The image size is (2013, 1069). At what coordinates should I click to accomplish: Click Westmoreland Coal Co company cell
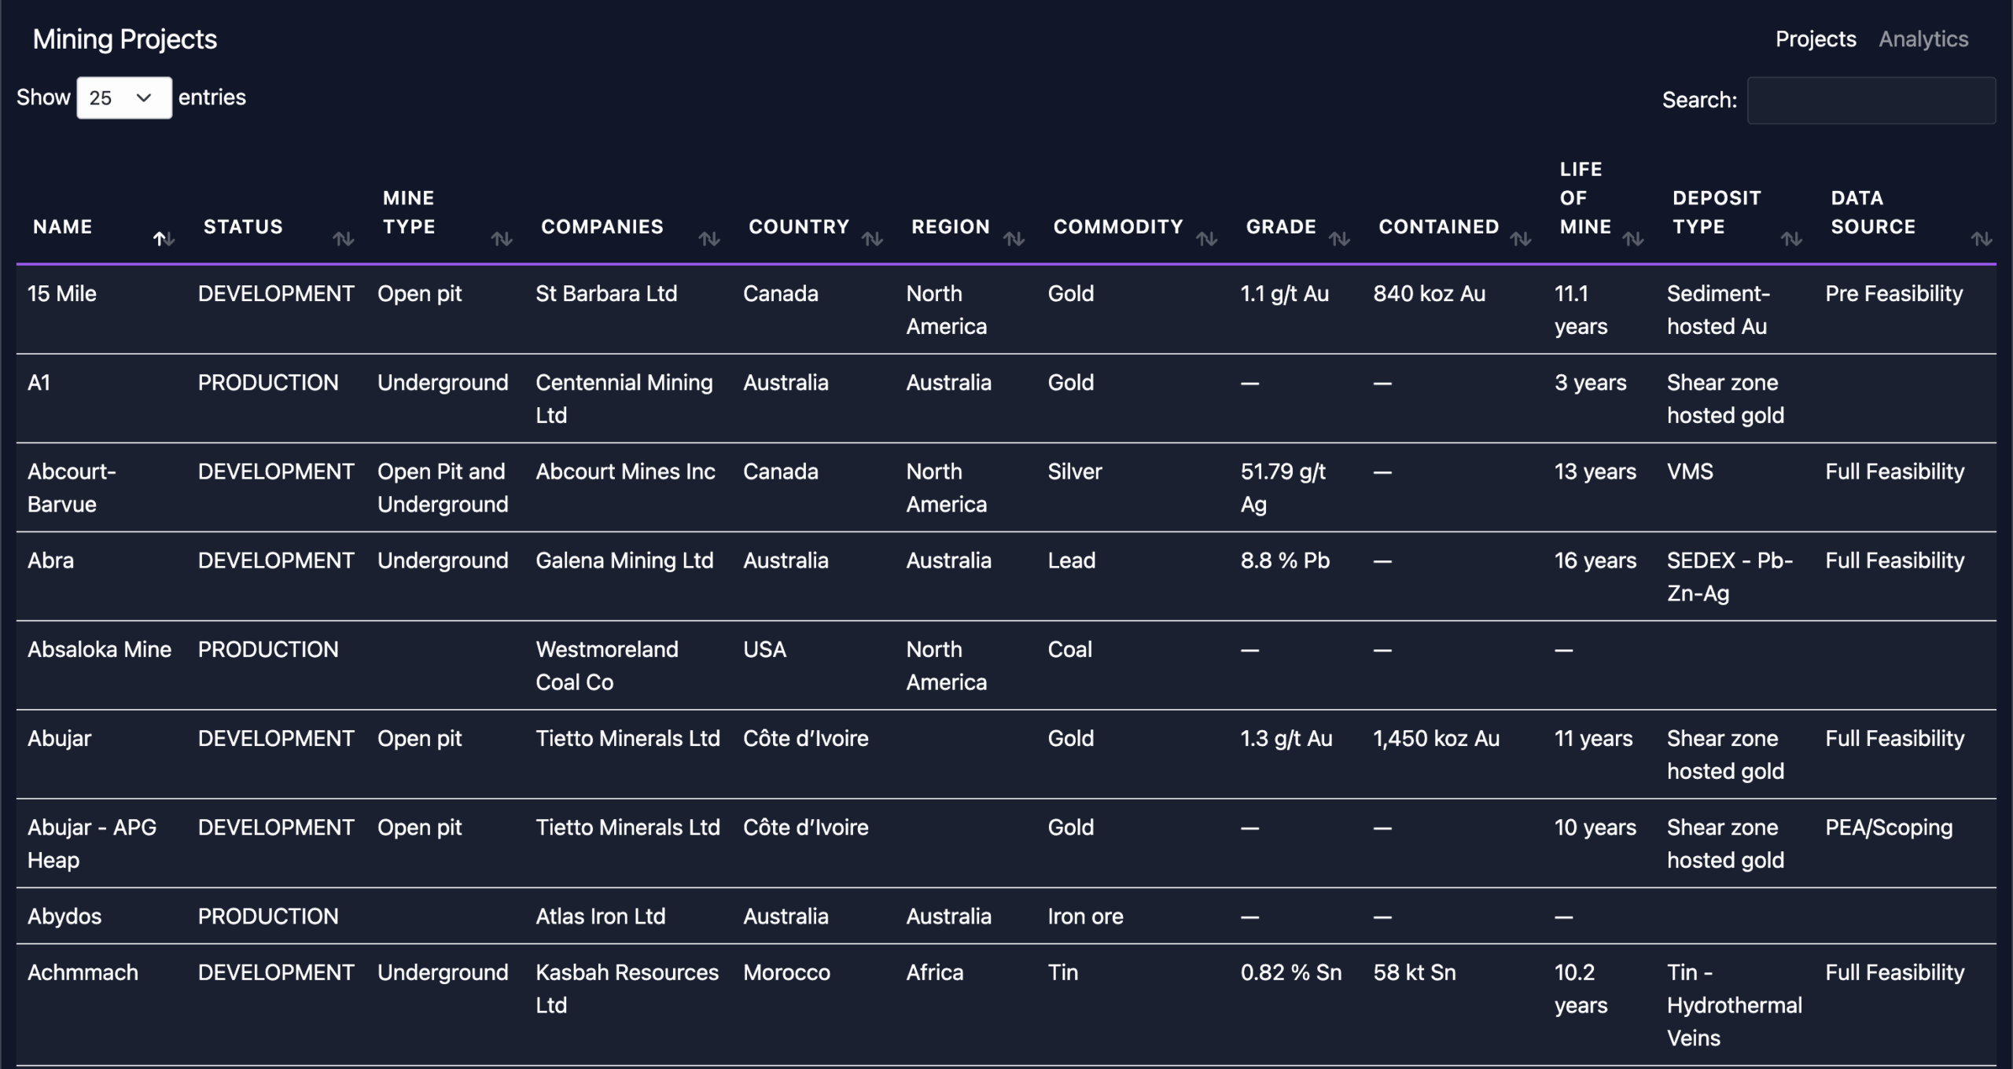click(x=607, y=666)
